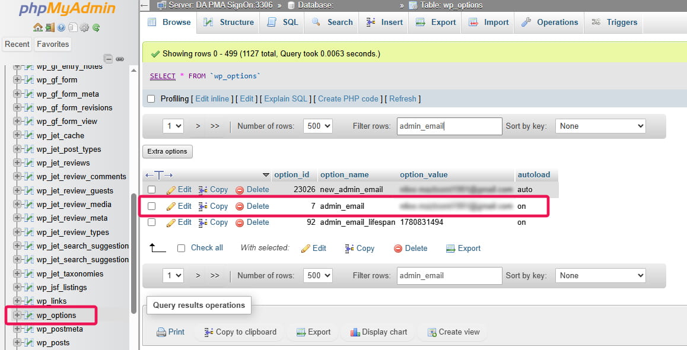Tick the checkbox for the admin_email row
Image resolution: width=687 pixels, height=350 pixels.
[152, 206]
